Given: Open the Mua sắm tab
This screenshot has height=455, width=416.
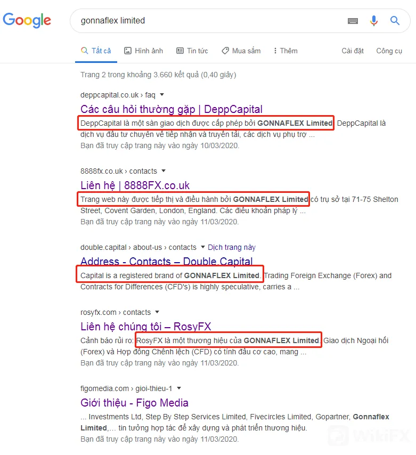Looking at the screenshot, I should (241, 51).
